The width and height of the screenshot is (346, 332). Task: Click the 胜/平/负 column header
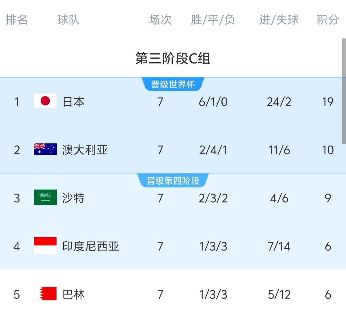(x=213, y=20)
